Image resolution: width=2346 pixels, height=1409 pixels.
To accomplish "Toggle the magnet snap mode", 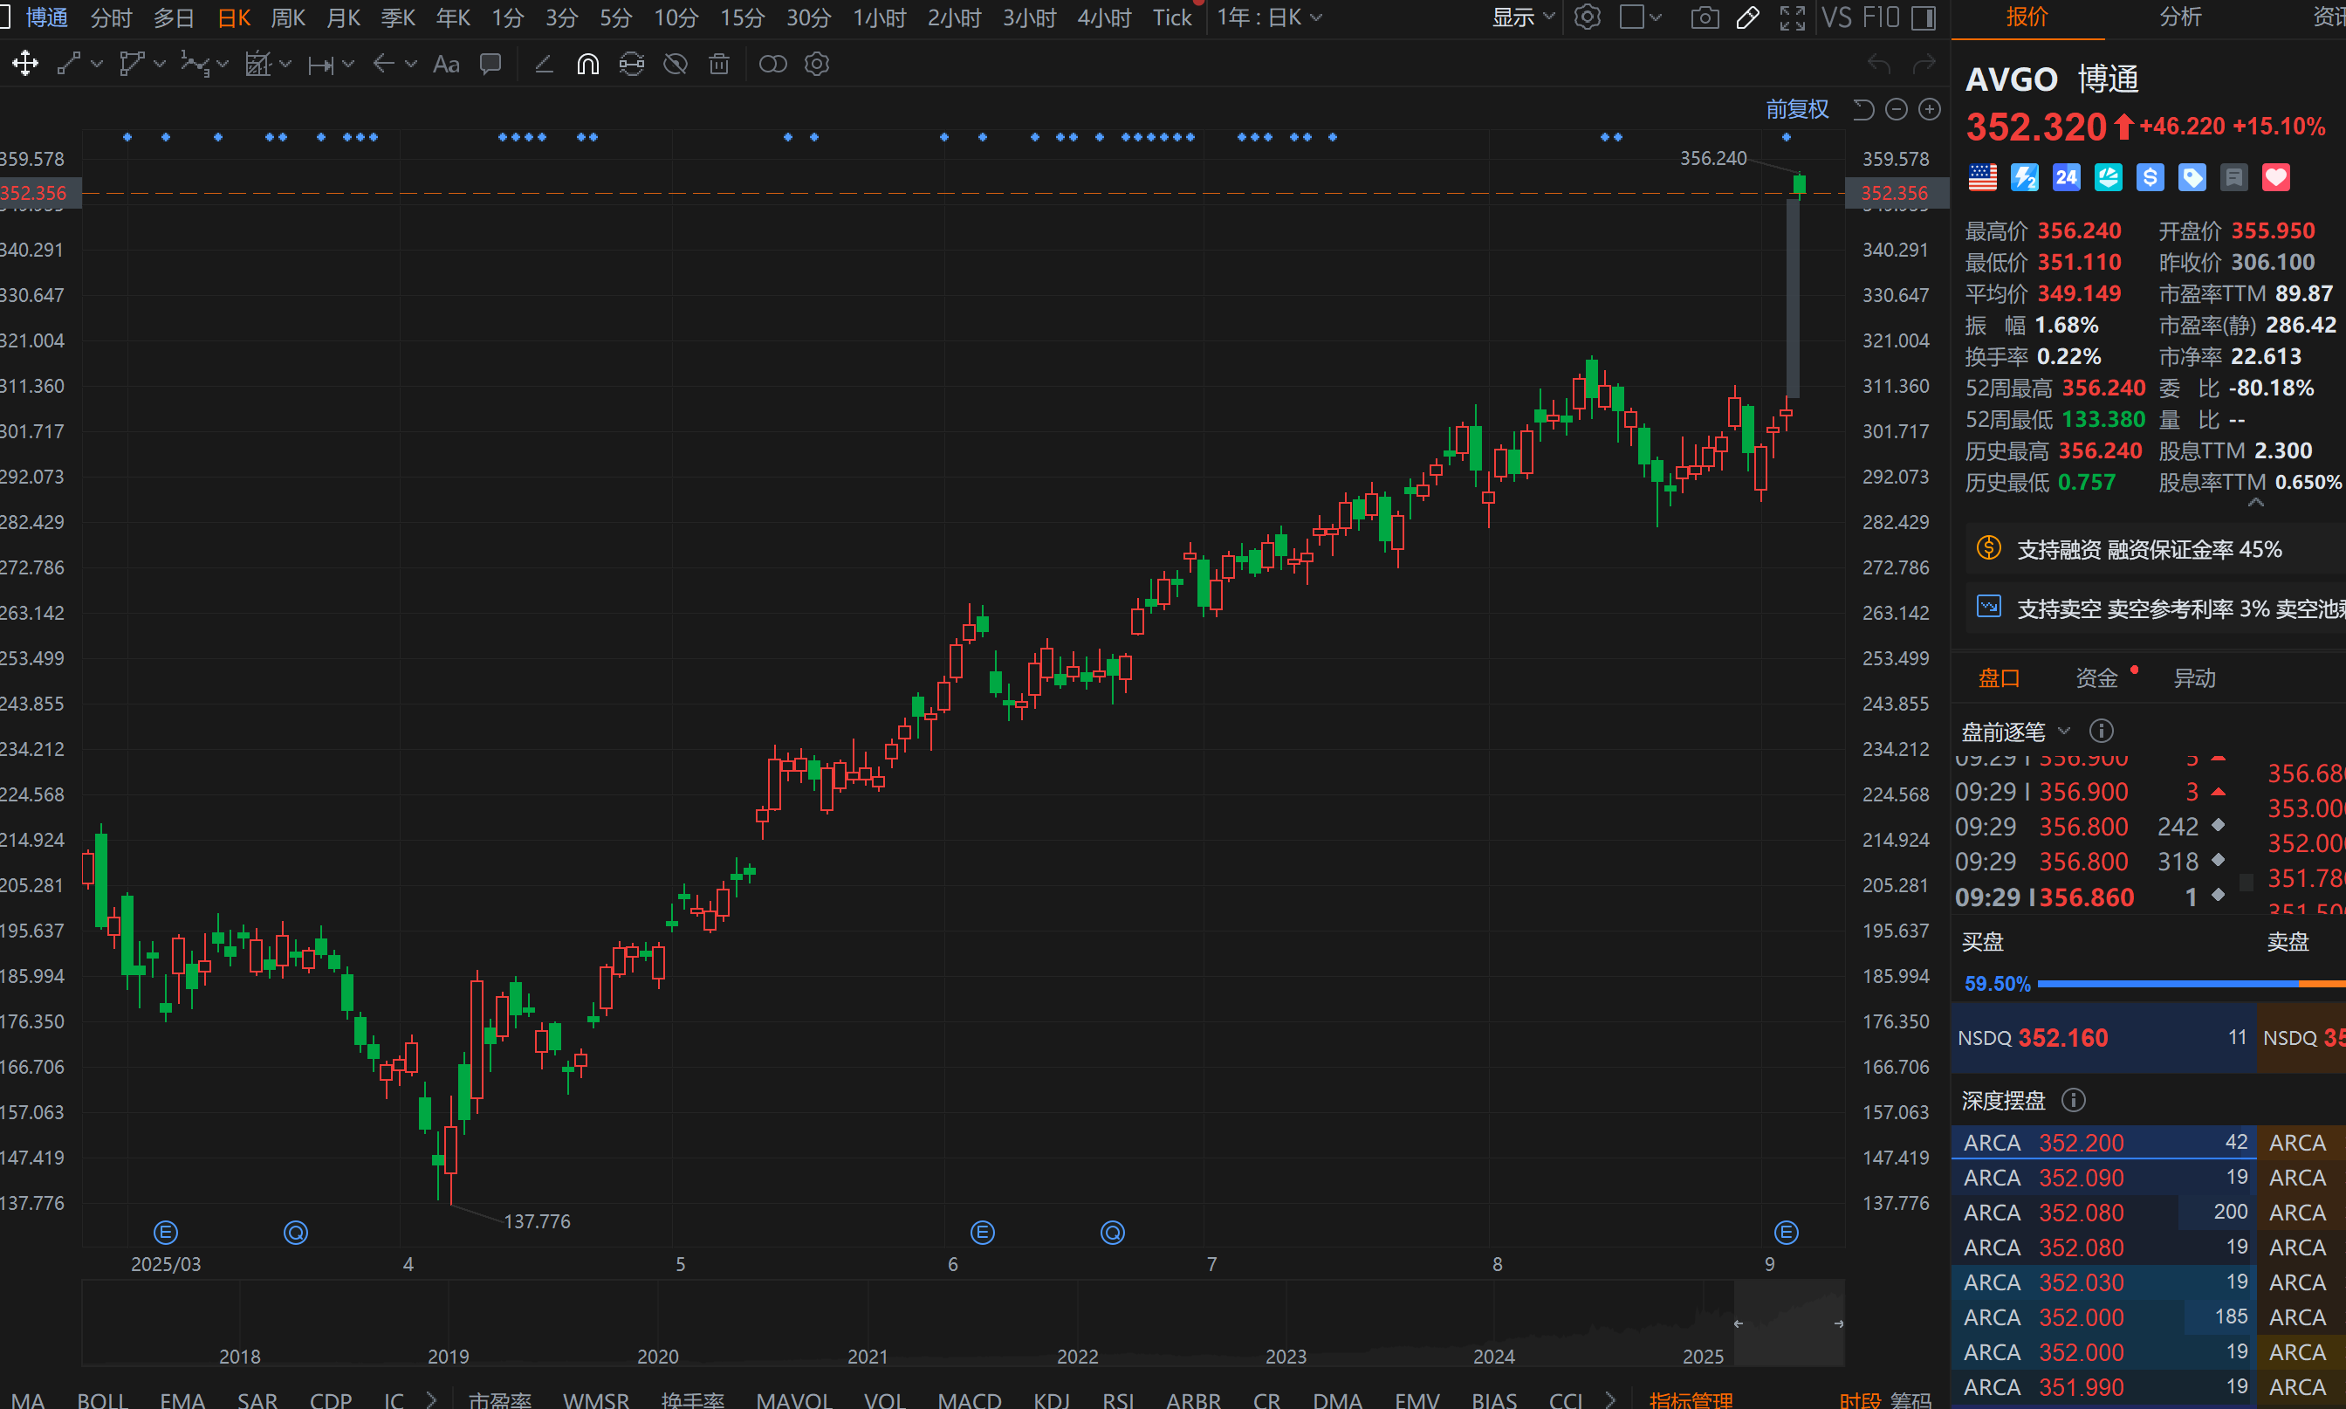I will tap(587, 64).
